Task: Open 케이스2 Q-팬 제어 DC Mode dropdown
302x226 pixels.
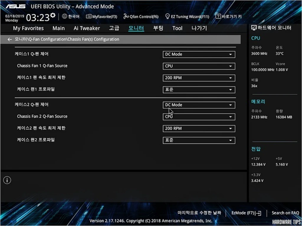Action: 199,105
